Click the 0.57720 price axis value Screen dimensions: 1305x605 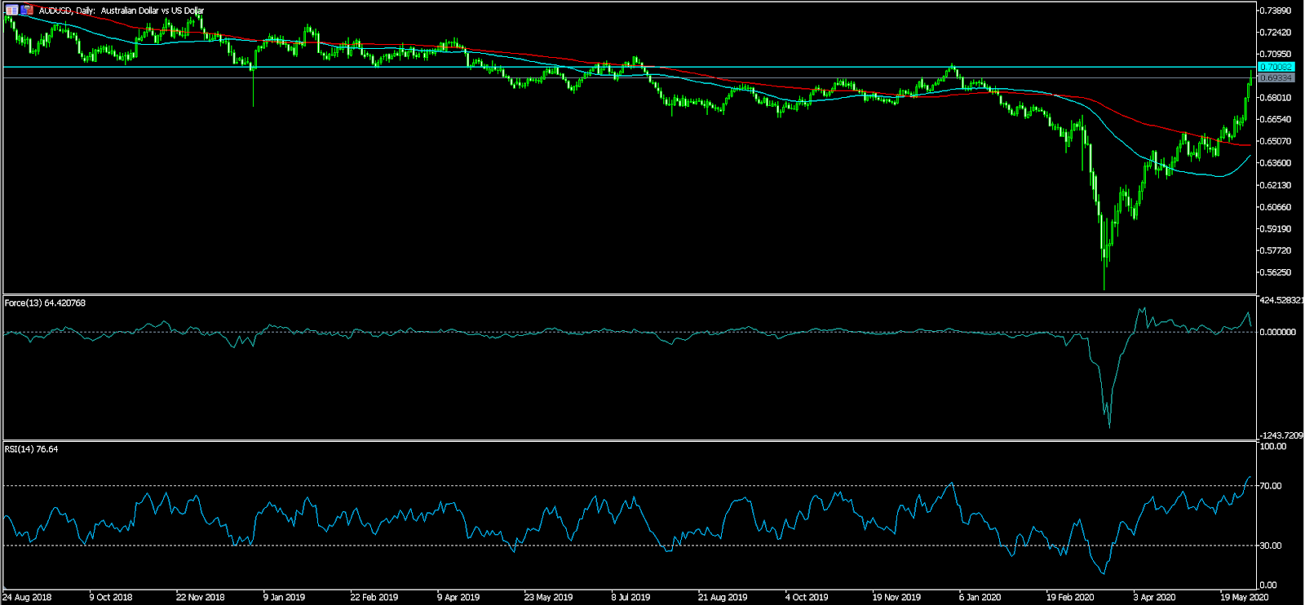coord(1276,251)
